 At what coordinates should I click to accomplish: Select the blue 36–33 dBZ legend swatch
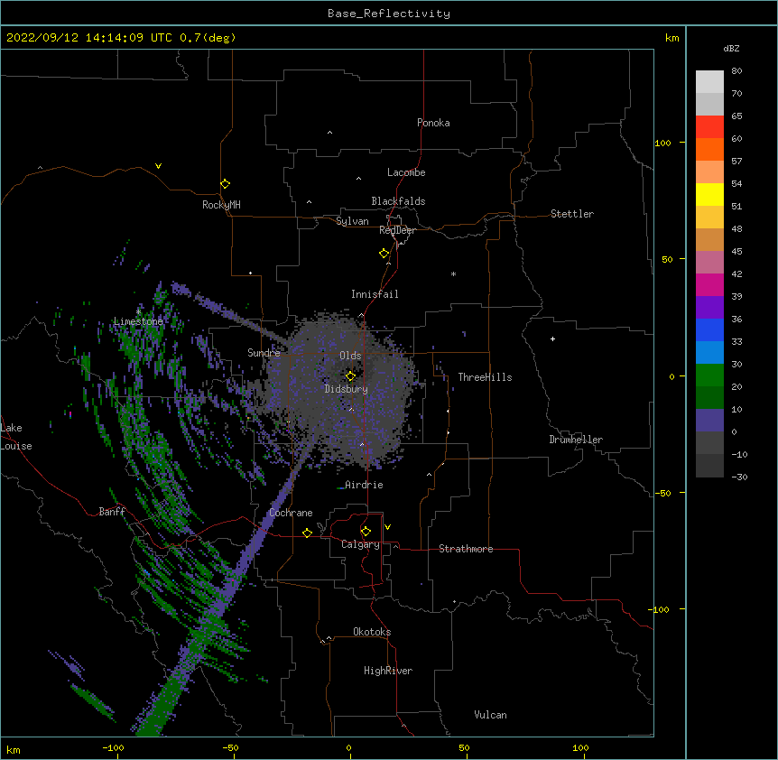pos(709,329)
